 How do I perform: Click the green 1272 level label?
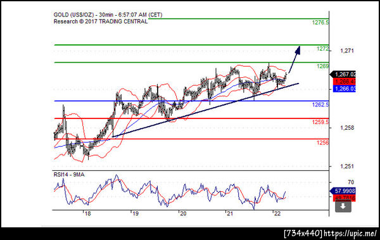pyautogui.click(x=322, y=49)
